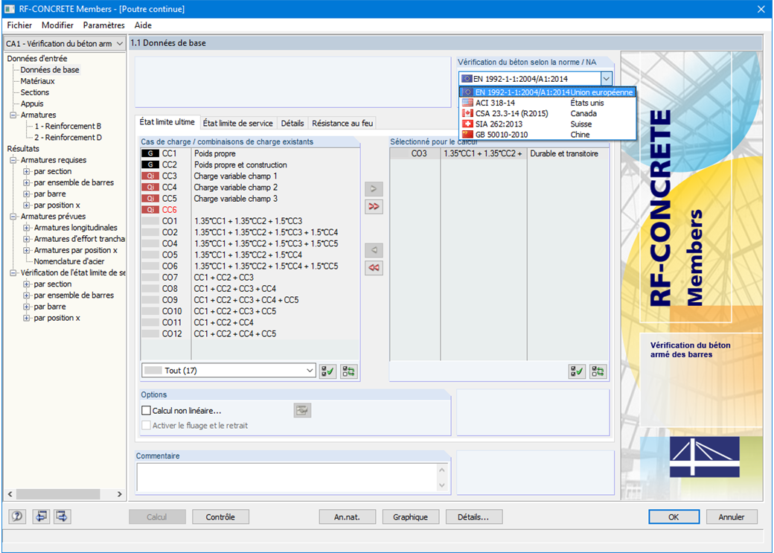Click the Qi badge of CC6
The width and height of the screenshot is (774, 553).
pyautogui.click(x=150, y=210)
